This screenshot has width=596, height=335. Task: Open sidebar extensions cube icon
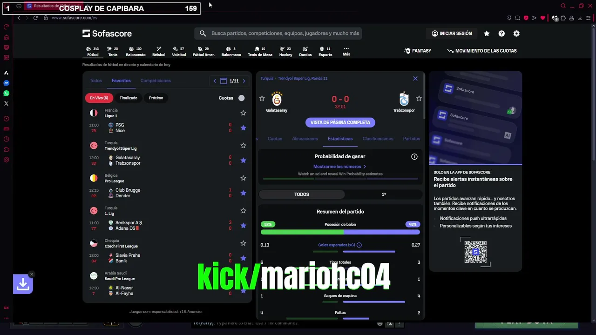pos(7,149)
